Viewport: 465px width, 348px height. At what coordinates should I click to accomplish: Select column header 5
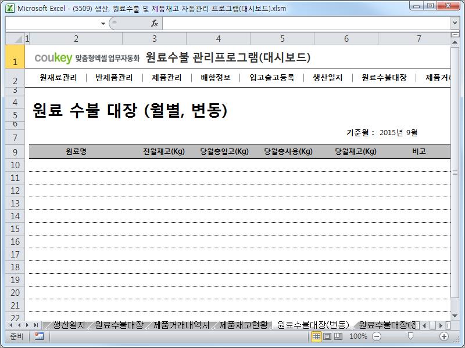coord(282,38)
